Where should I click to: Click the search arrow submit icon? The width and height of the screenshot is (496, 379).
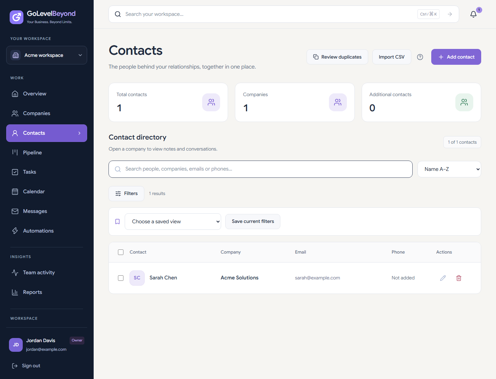tap(450, 14)
